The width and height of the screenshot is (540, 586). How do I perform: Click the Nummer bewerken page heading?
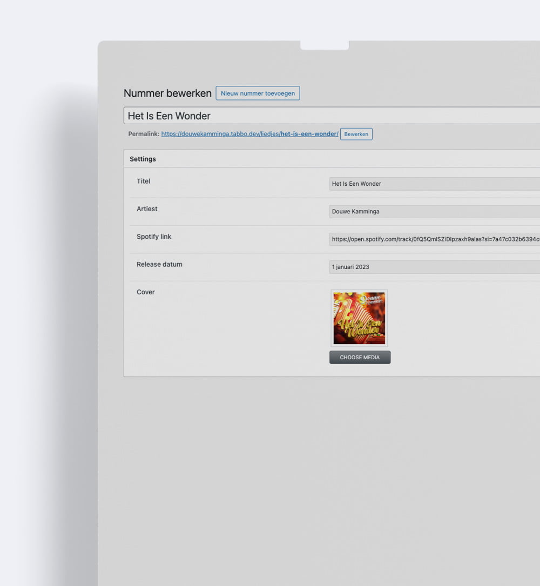pyautogui.click(x=167, y=93)
